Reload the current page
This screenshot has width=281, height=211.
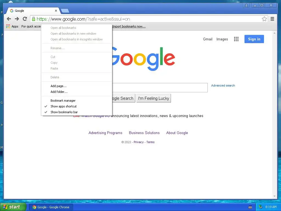pos(25,19)
